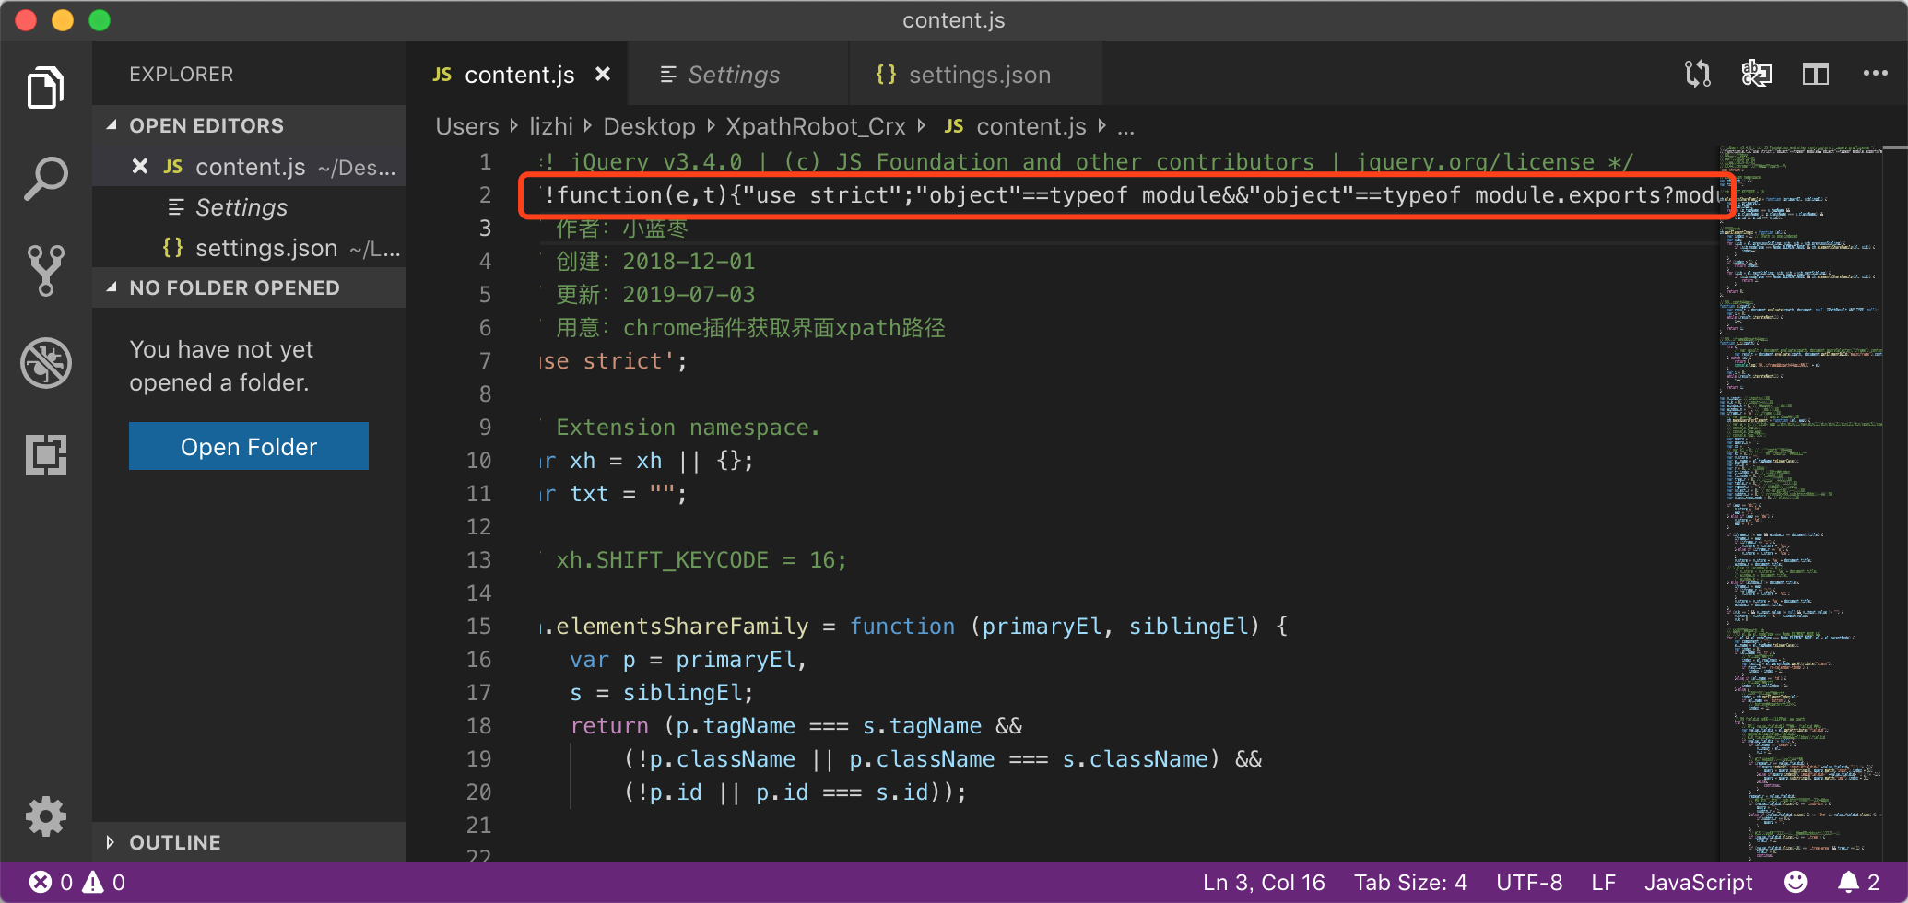Viewport: 1908px width, 903px height.
Task: Change the JavaScript language mode
Action: [1699, 883]
